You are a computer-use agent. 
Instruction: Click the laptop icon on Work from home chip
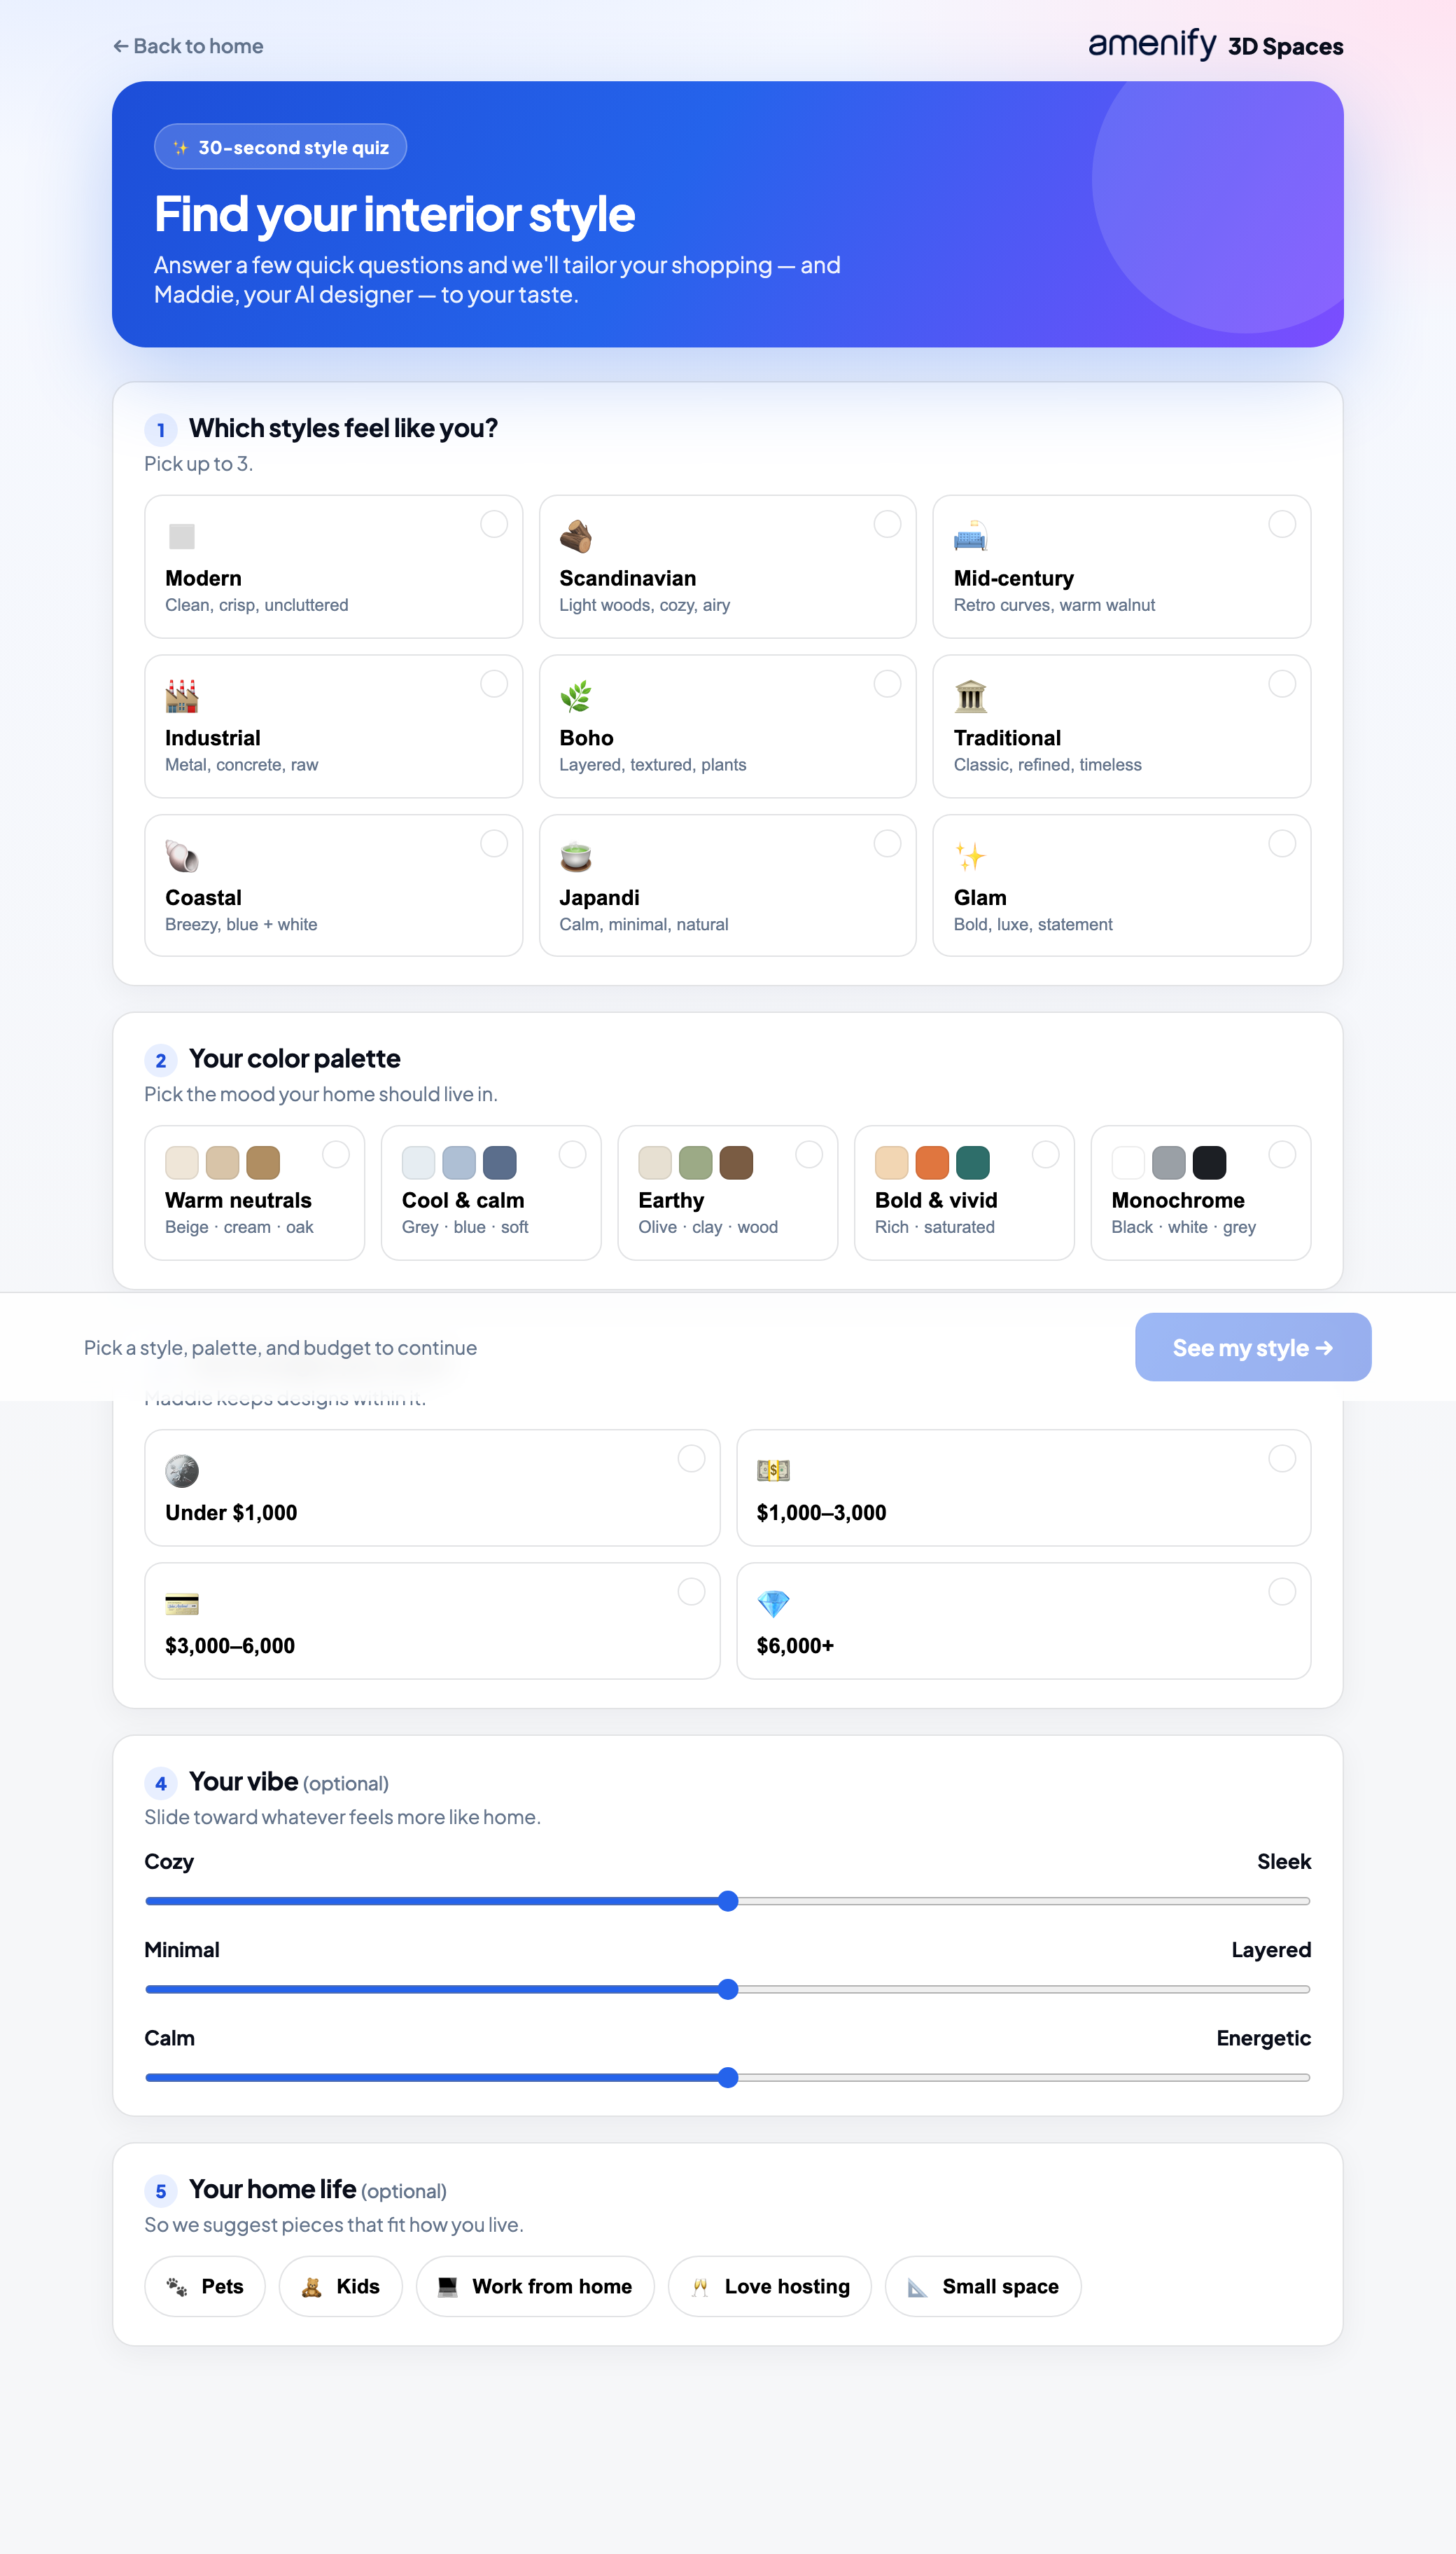click(x=448, y=2286)
